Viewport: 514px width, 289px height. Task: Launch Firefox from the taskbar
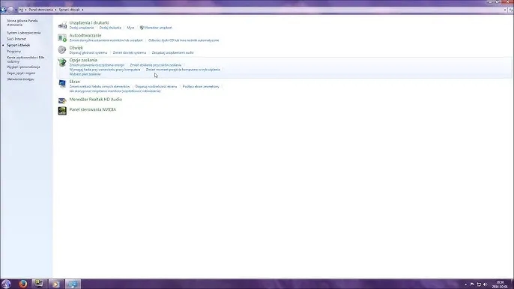(22, 284)
